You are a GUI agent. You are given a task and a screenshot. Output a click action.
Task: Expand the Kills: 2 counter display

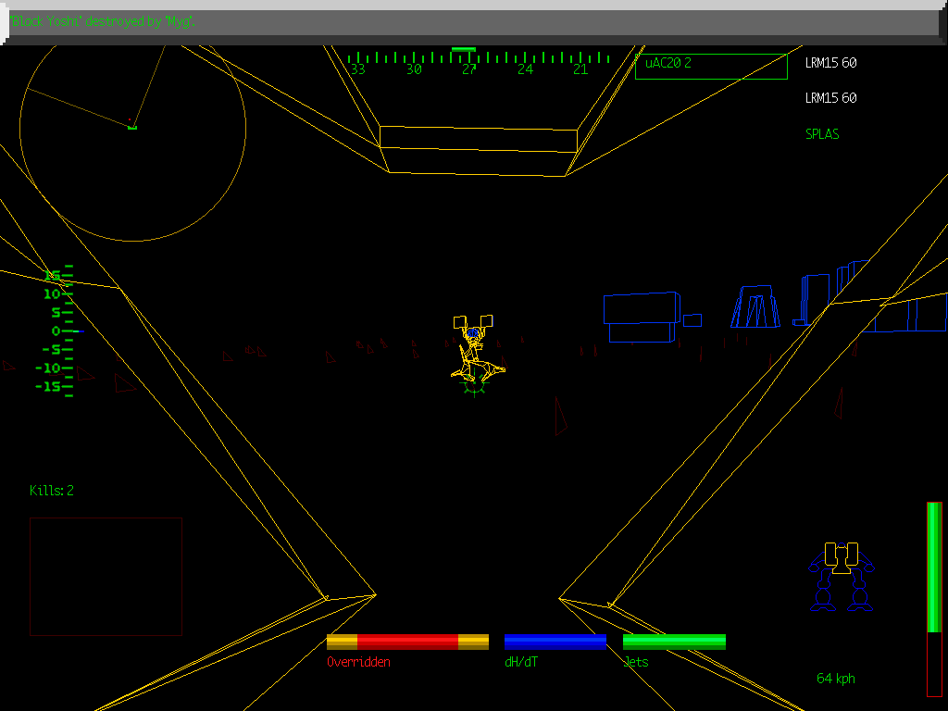(52, 491)
